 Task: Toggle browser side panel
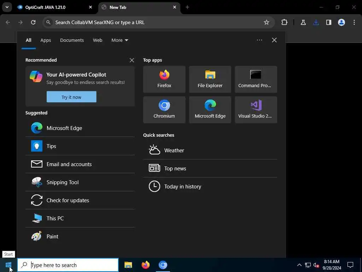pos(329,22)
